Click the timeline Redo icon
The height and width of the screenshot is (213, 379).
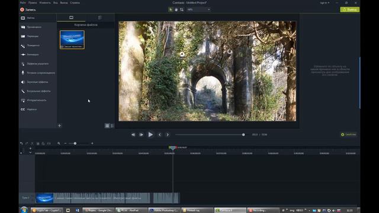(x=27, y=143)
